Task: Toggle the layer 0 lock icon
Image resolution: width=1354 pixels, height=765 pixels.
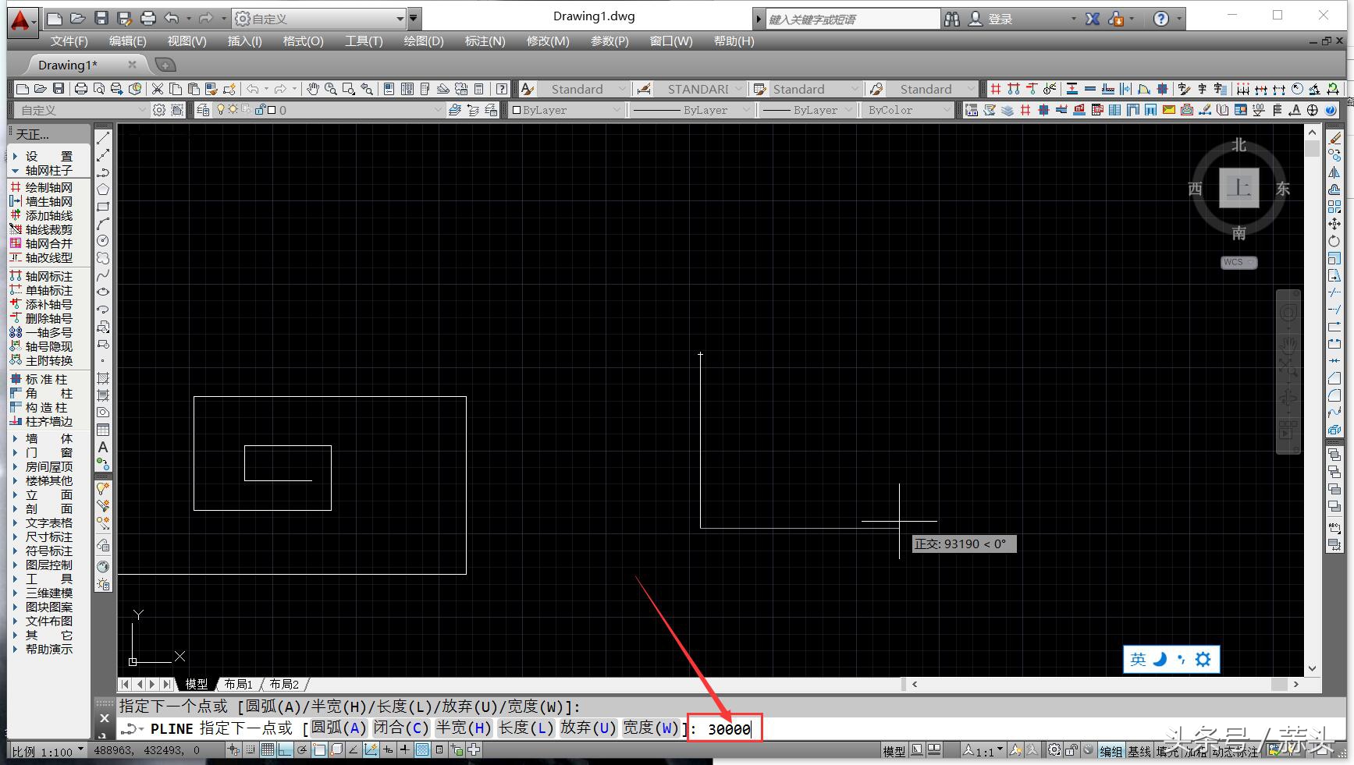Action: tap(260, 110)
